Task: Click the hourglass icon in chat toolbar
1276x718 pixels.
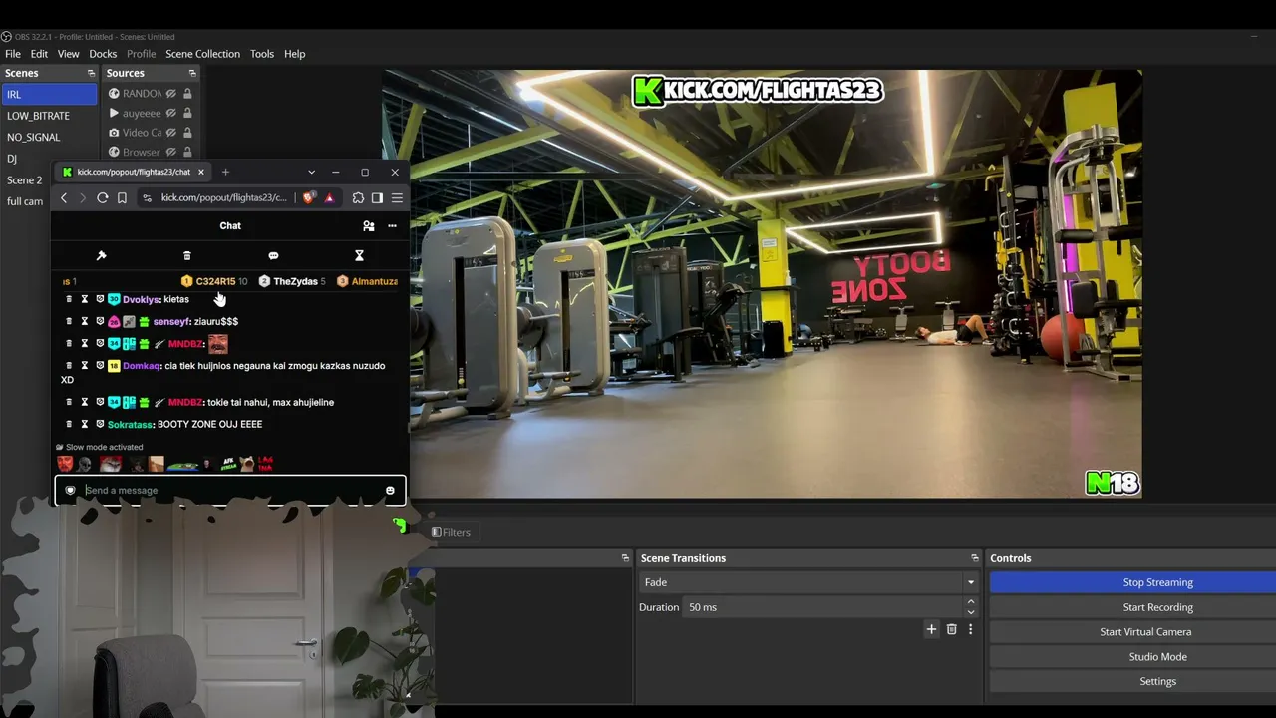Action: coord(359,256)
